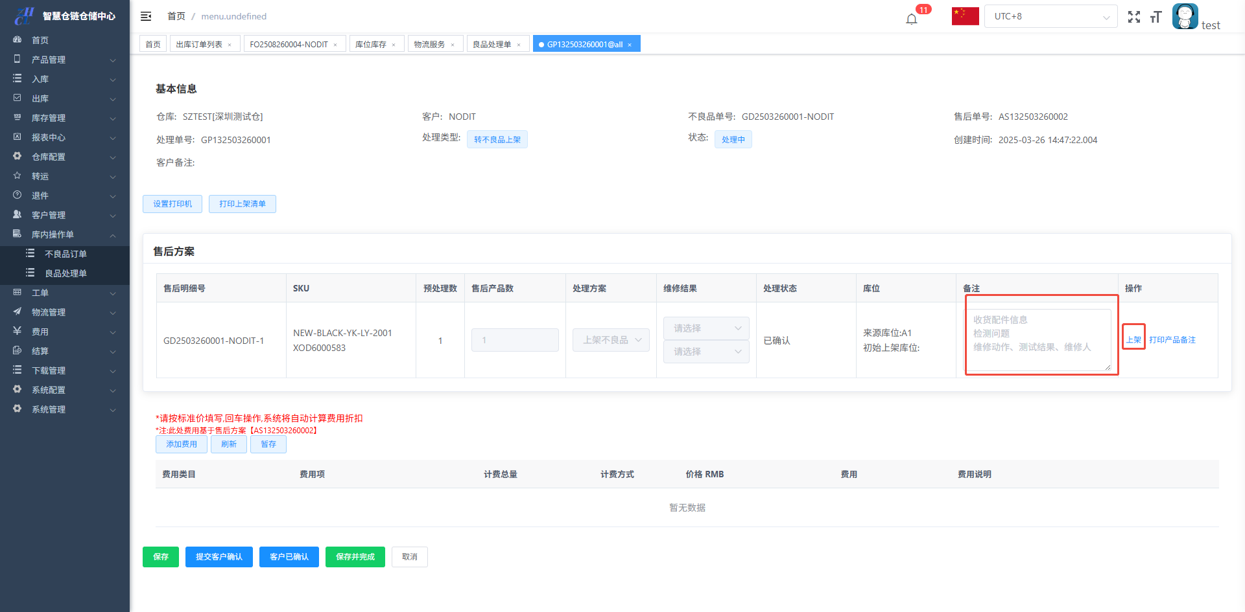Image resolution: width=1245 pixels, height=612 pixels.
Task: Click the 打印上架清单 button
Action: [242, 204]
